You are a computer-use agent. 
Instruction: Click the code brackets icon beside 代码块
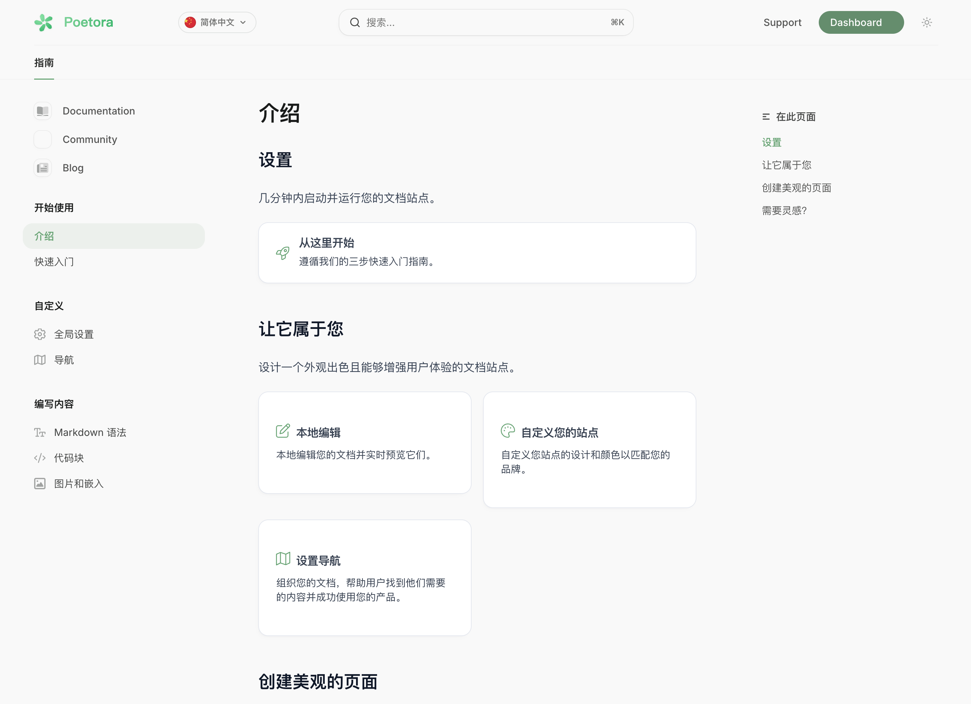pos(40,458)
